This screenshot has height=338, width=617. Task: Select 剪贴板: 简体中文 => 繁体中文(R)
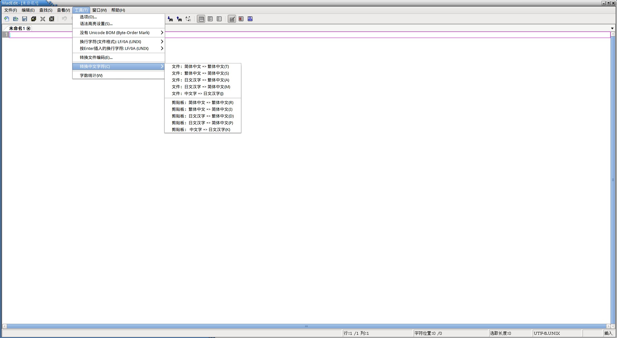(203, 103)
